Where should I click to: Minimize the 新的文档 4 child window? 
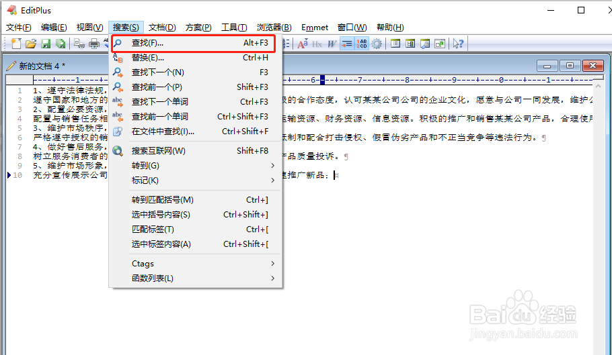coord(547,65)
